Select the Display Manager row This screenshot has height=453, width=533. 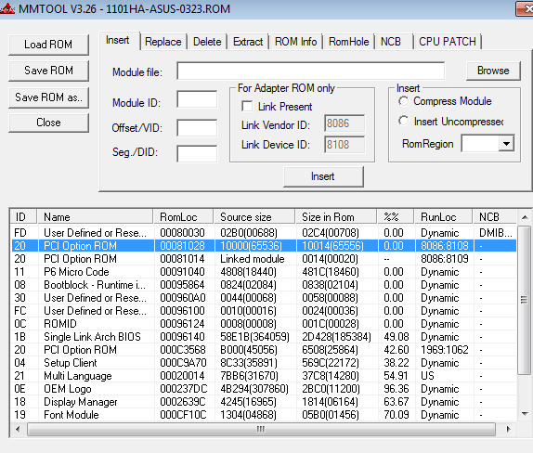(x=264, y=402)
